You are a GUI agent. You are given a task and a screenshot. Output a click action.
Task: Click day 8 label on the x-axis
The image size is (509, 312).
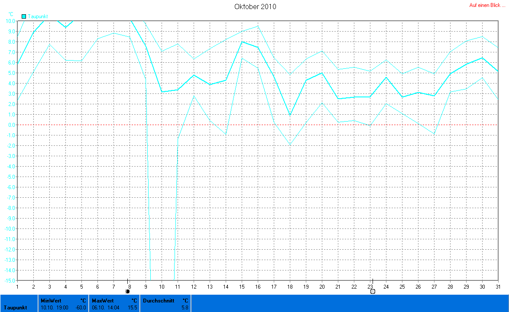tap(130, 287)
